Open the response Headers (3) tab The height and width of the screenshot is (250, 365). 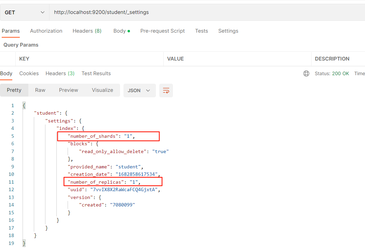coord(60,73)
